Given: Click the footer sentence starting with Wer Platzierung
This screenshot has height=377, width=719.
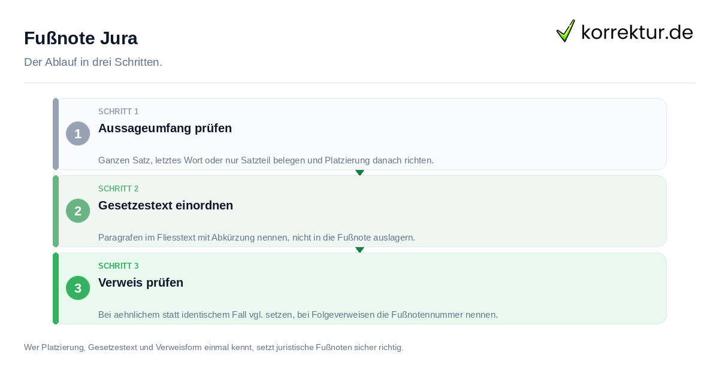Looking at the screenshot, I should 214,347.
